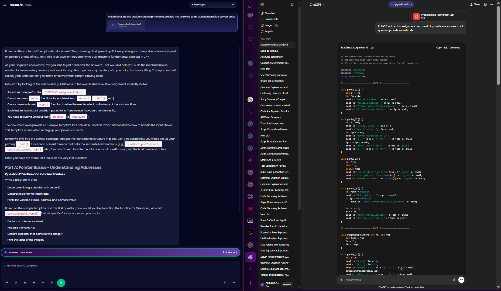Click the magic wand icon in chat box
Image resolution: width=501 pixels, height=291 pixels.
pyautogui.click(x=225, y=283)
